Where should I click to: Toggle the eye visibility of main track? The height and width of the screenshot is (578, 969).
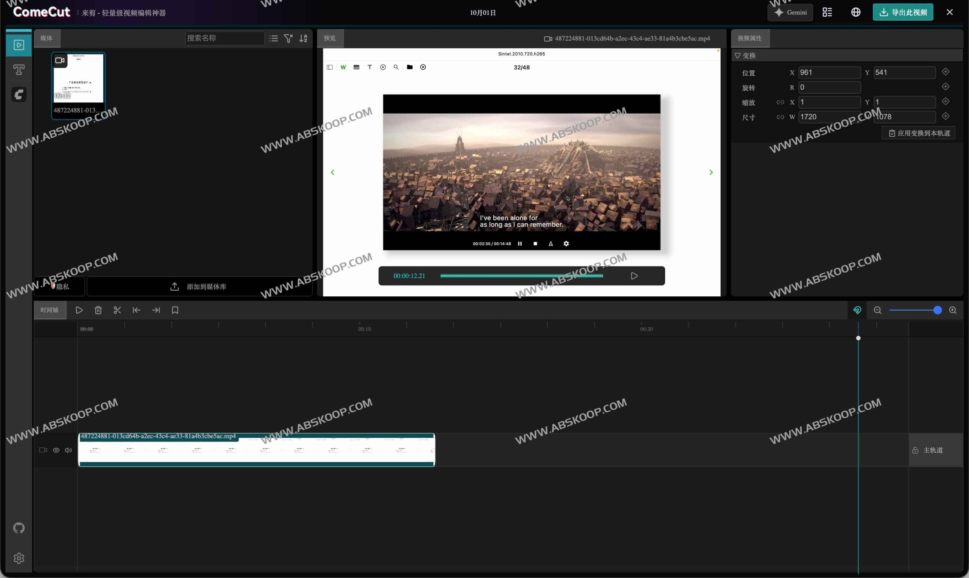[56, 450]
